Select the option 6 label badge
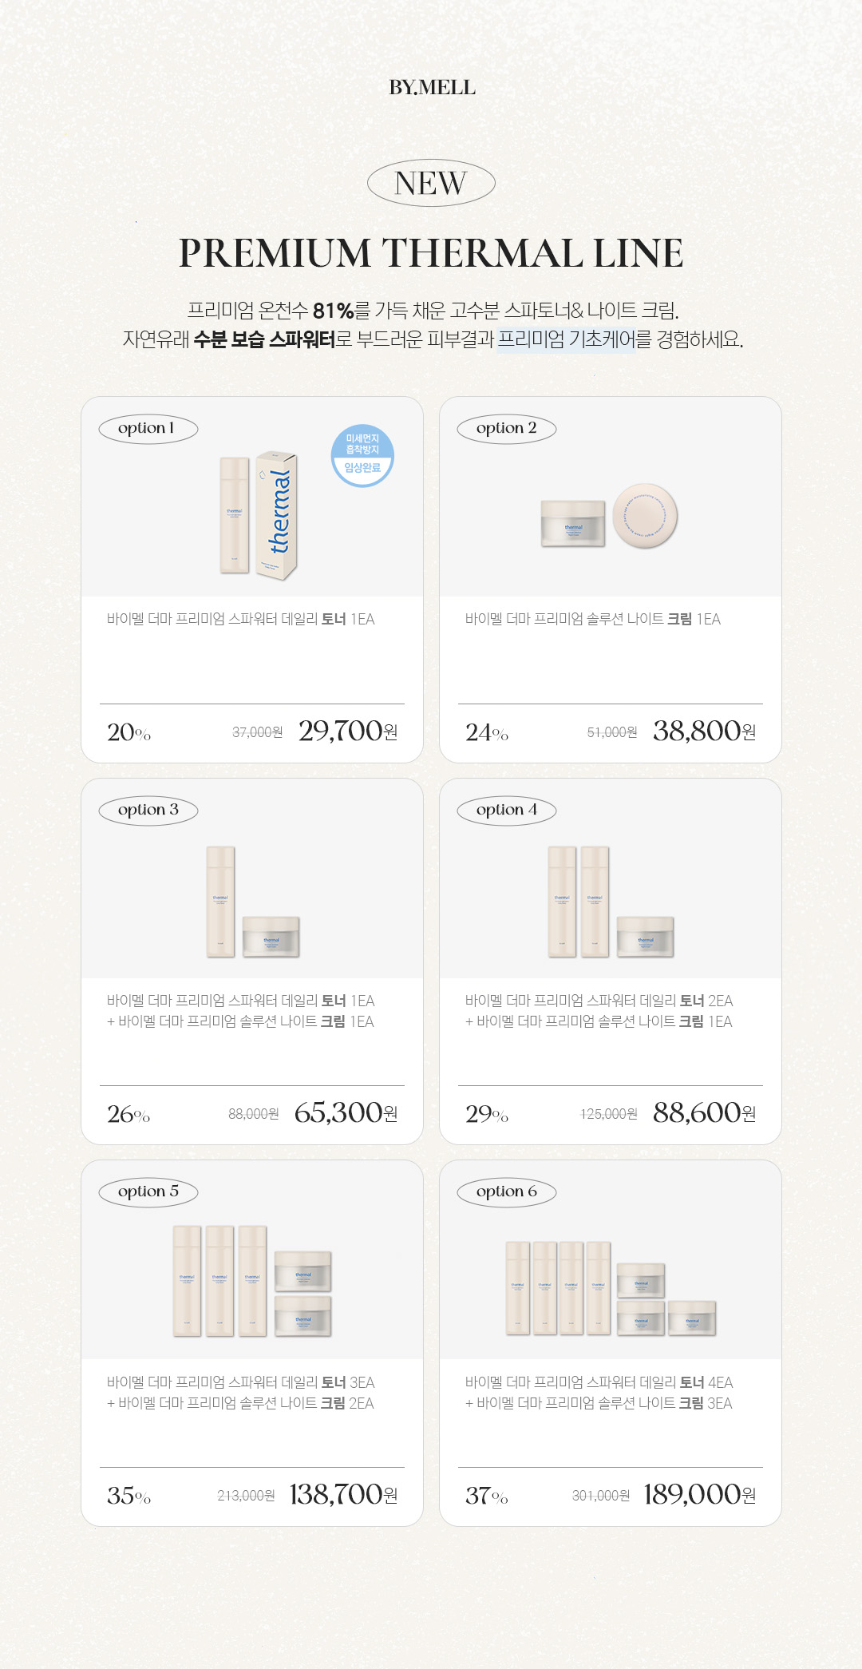Image resolution: width=862 pixels, height=1669 pixels. (x=507, y=1192)
